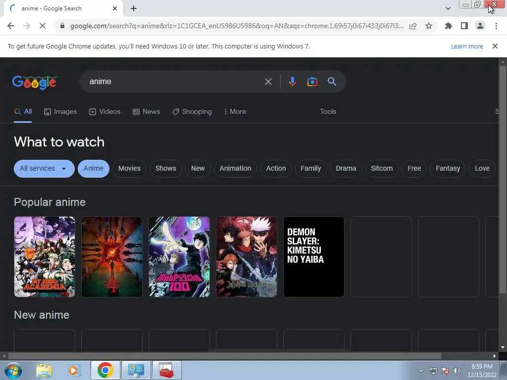Open the Control Panel taskbar icon
Image resolution: width=507 pixels, height=380 pixels.
click(136, 370)
